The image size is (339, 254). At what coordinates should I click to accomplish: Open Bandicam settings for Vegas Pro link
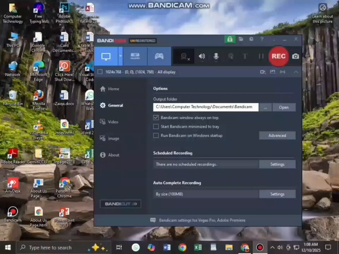pyautogui.click(x=202, y=220)
